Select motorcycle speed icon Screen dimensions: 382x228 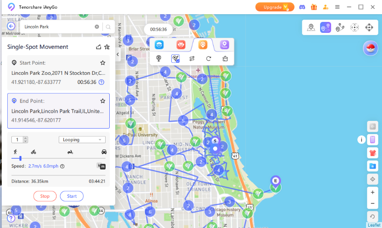(x=70, y=152)
